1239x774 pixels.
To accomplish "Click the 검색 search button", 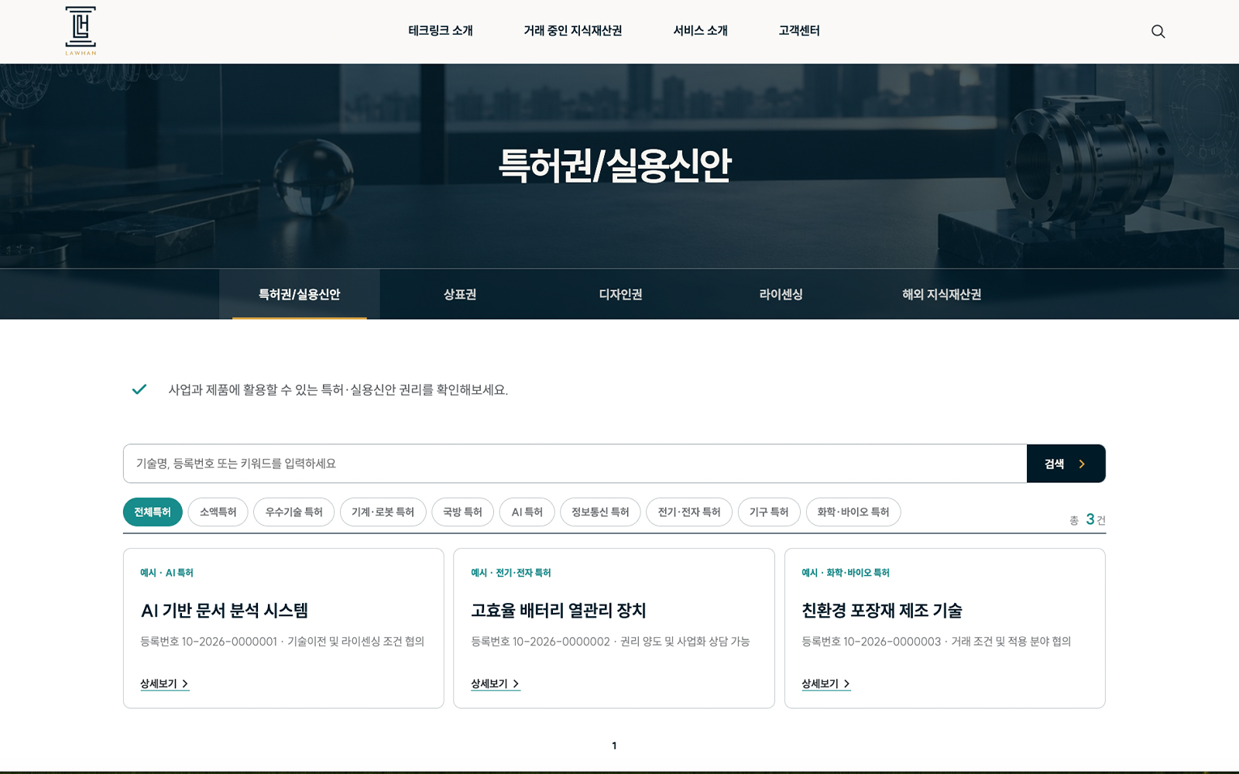I will click(x=1066, y=464).
